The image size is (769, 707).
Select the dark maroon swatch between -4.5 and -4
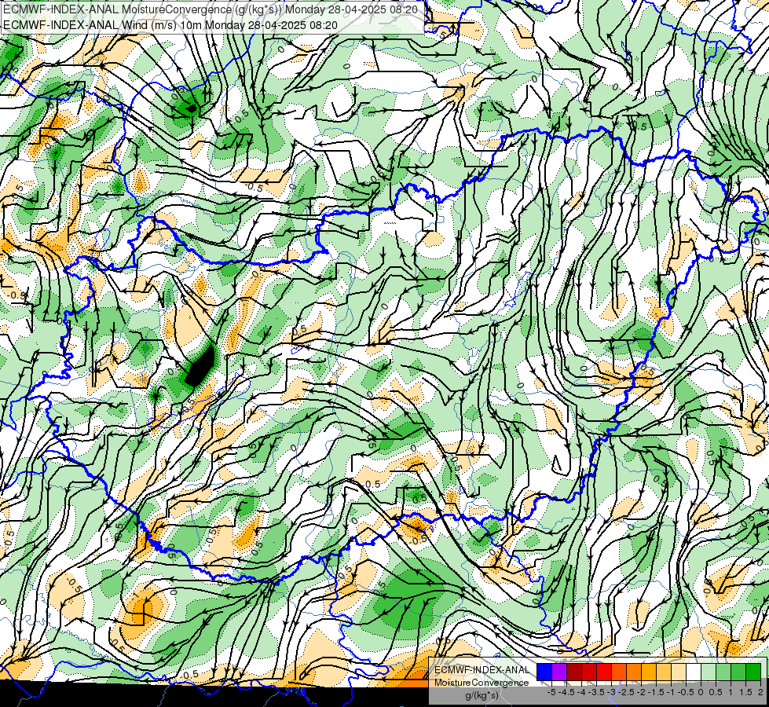pos(574,672)
